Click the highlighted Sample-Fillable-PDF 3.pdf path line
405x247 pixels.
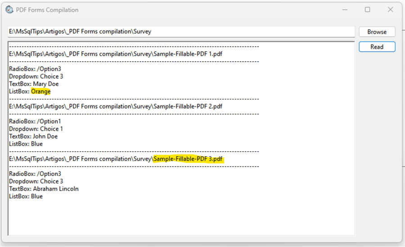click(116, 159)
